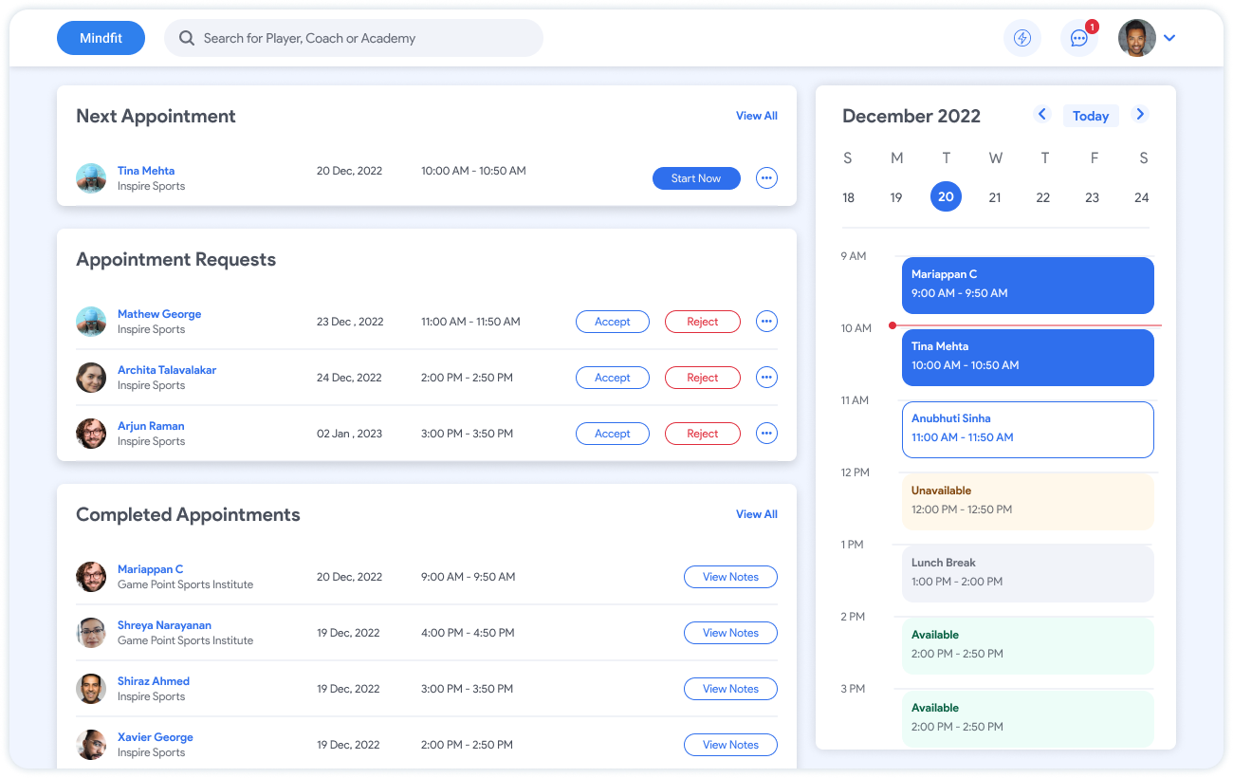Image resolution: width=1233 pixels, height=778 pixels.
Task: Open Xavier George's profile name link
Action: [x=156, y=737]
